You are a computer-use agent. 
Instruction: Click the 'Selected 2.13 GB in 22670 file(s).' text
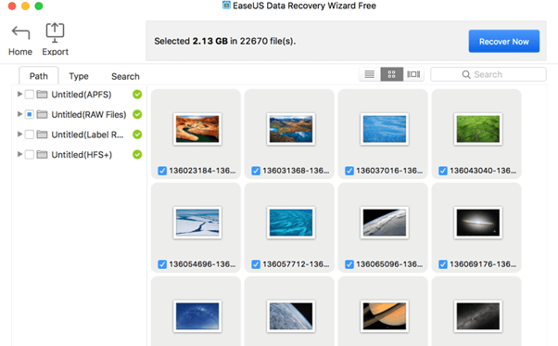tap(225, 42)
